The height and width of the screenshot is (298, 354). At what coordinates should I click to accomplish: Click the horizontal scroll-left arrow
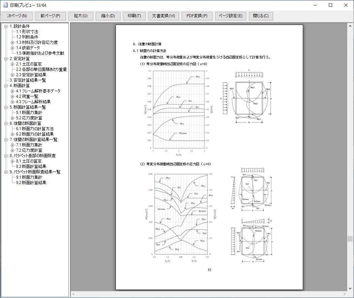[73, 294]
